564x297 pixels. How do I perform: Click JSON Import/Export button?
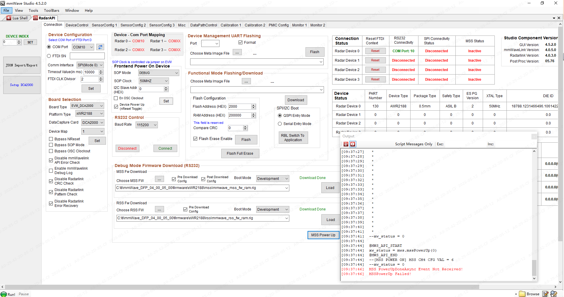pyautogui.click(x=22, y=65)
